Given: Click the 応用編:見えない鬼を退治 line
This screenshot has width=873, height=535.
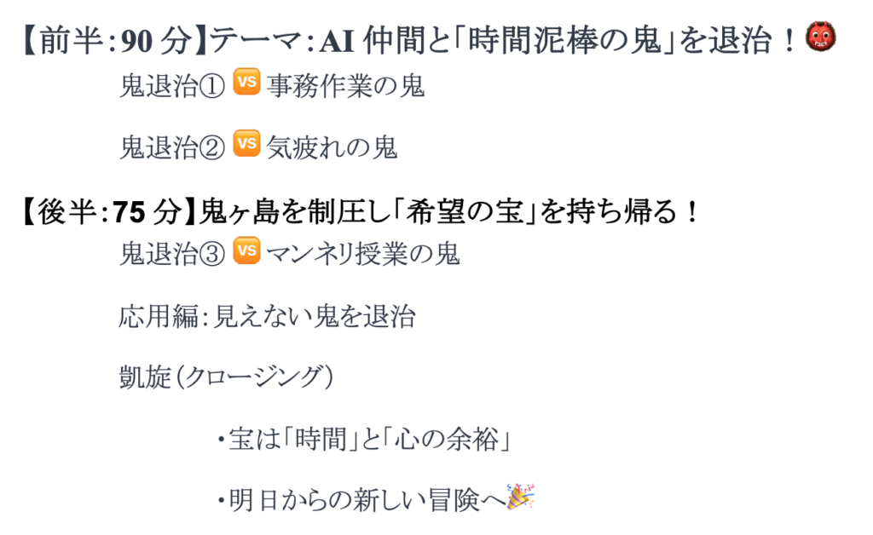Looking at the screenshot, I should click(267, 316).
